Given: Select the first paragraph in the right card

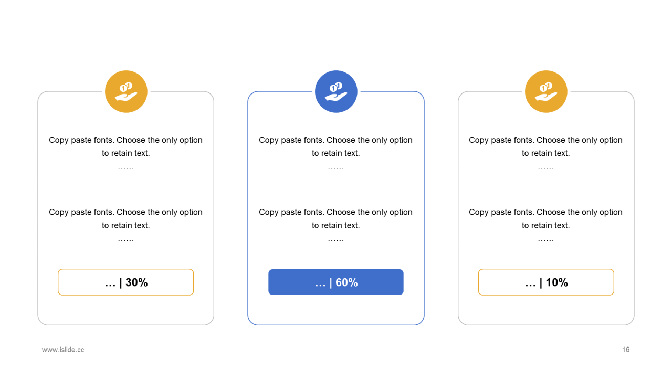Looking at the screenshot, I should click(546, 146).
